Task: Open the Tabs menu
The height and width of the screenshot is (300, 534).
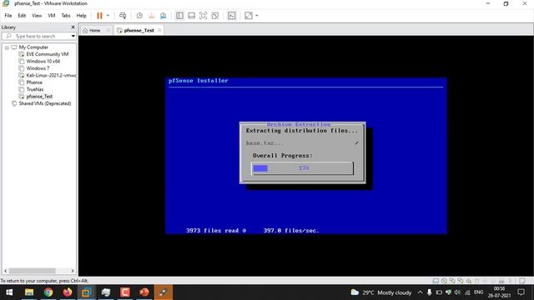Action: point(66,16)
